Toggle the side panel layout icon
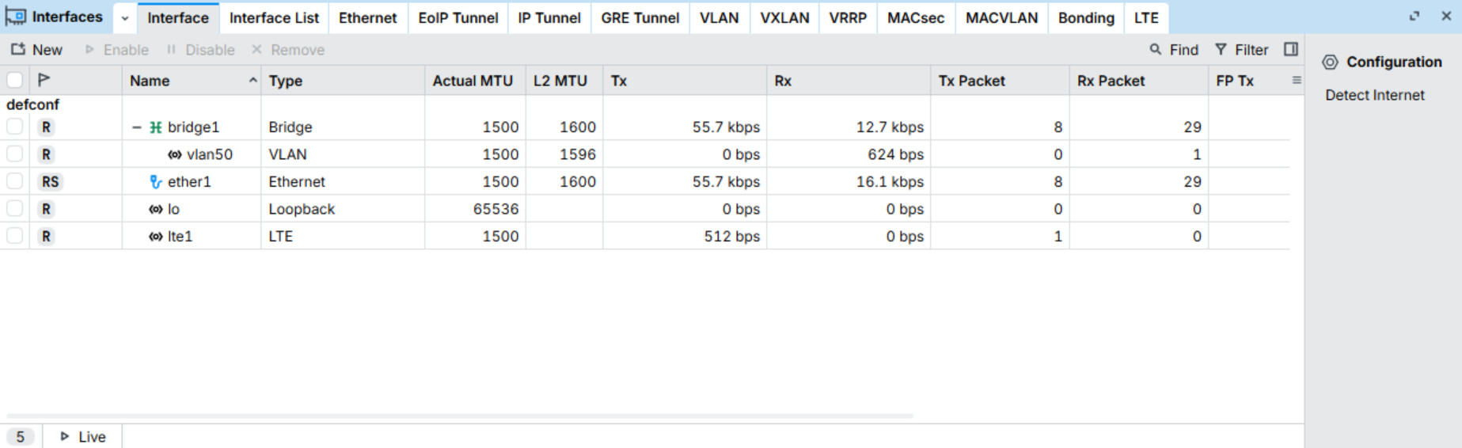Viewport: 1462px width, 448px height. tap(1291, 50)
